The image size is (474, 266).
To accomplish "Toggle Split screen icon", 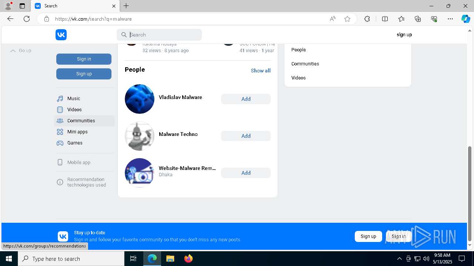I will point(385,19).
